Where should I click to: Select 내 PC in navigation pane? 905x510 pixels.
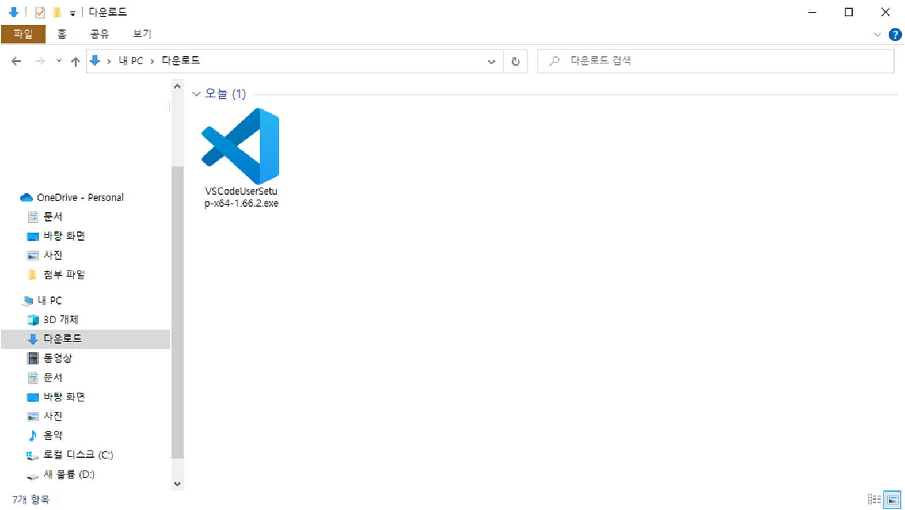[x=50, y=300]
